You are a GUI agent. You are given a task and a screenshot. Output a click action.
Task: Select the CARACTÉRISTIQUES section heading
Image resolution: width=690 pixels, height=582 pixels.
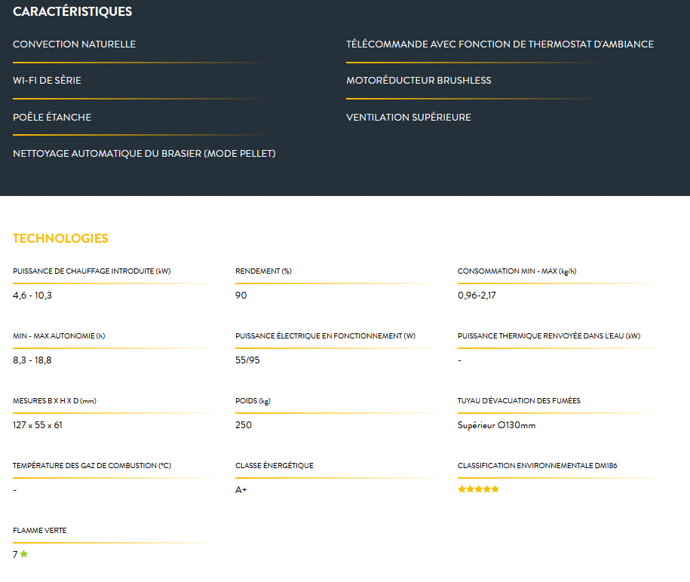(x=72, y=11)
